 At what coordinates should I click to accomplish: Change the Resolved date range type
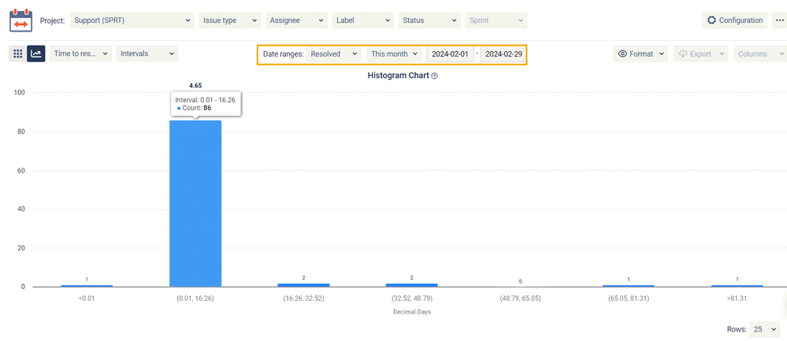[x=334, y=54]
